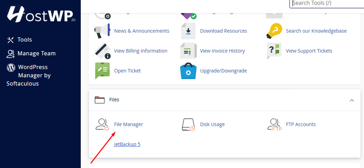364x168 pixels.
Task: Open the Disk Usage link
Action: (x=213, y=124)
